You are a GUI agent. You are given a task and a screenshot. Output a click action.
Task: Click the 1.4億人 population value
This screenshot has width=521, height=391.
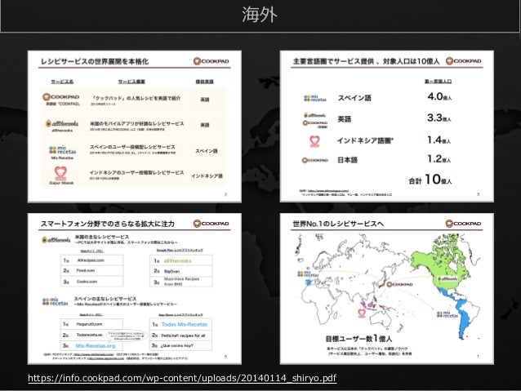[439, 140]
